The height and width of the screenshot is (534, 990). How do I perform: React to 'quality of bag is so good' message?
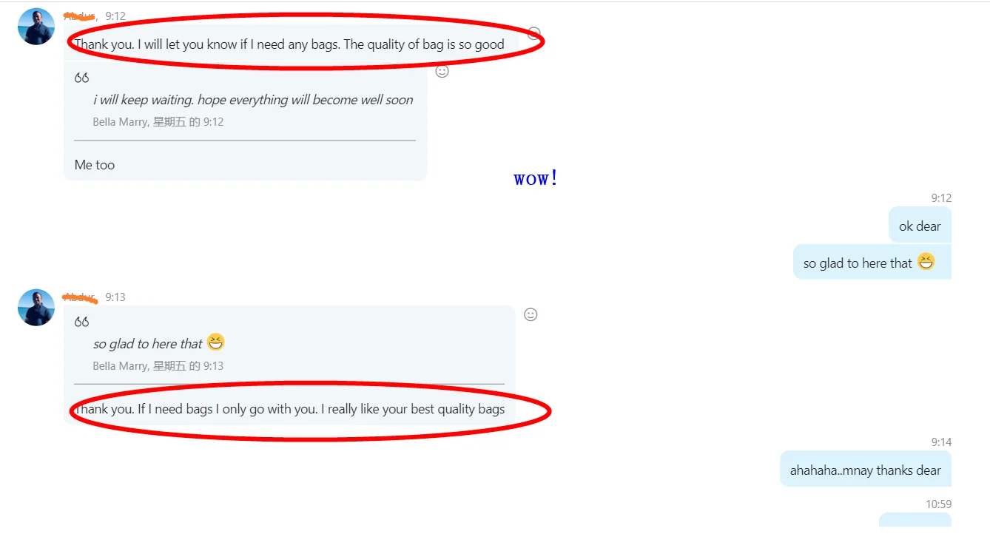pos(534,33)
